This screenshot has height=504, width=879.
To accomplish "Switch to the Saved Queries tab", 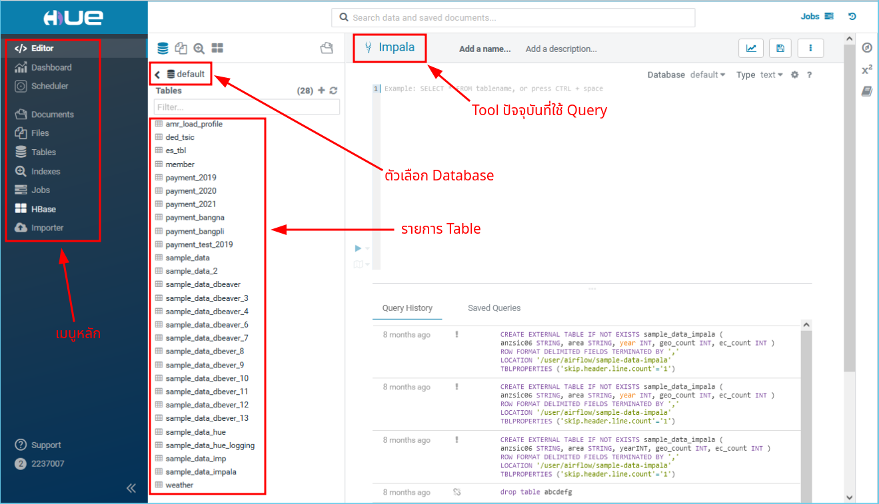I will 494,308.
